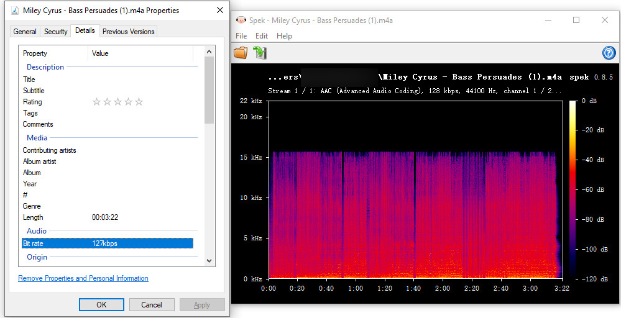Click the OK button in Properties dialog
Screen dimensions: 621x318
coord(101,304)
